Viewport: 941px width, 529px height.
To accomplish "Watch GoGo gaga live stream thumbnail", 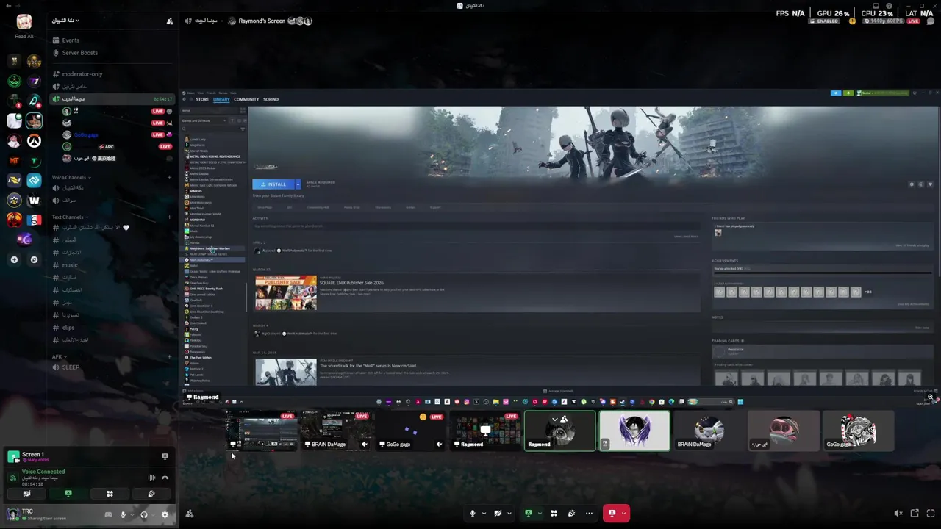I will 410,431.
